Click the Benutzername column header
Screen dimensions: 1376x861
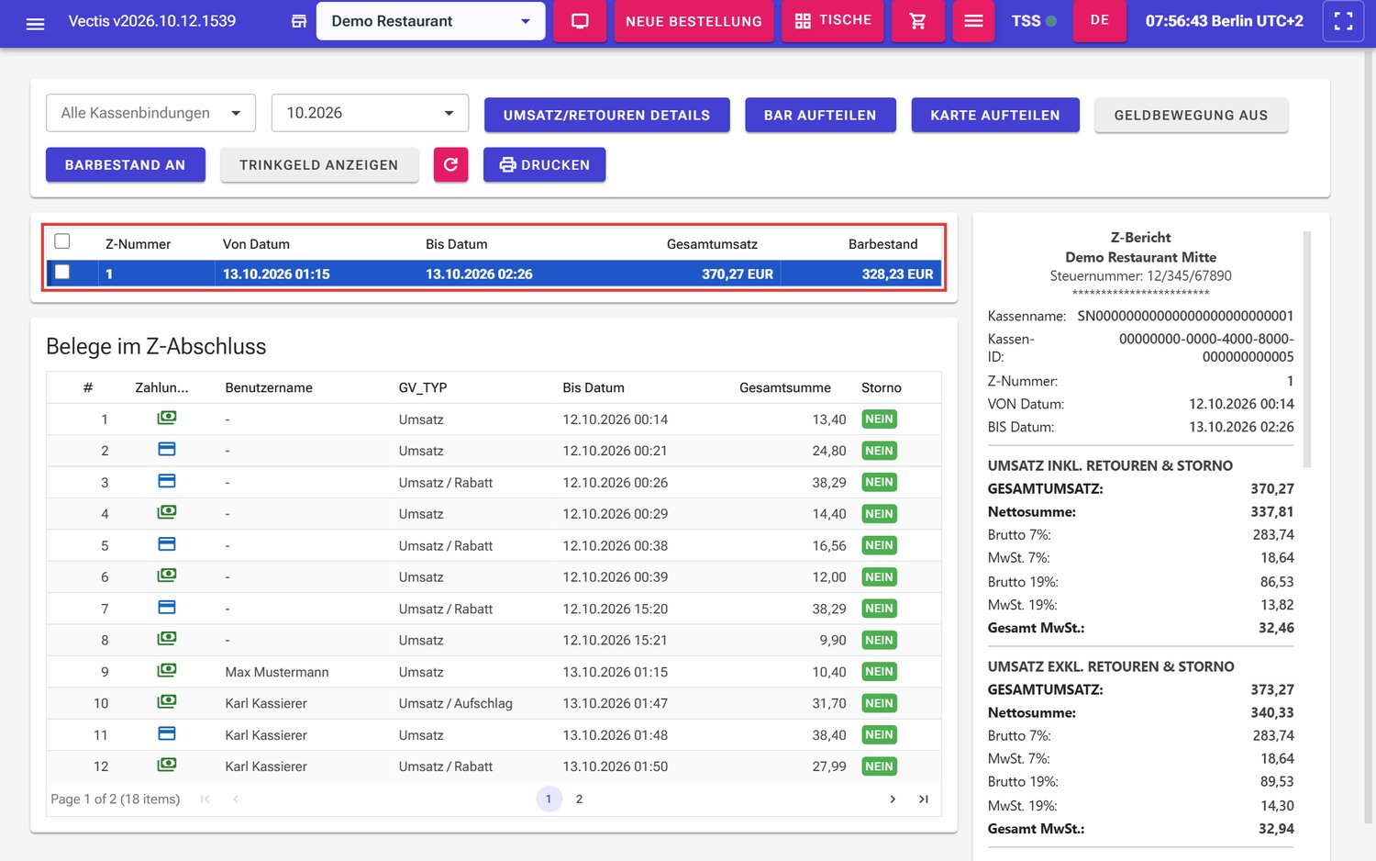coord(269,387)
